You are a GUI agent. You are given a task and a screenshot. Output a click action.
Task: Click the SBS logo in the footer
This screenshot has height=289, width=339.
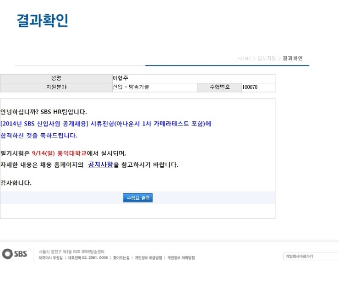[15, 254]
